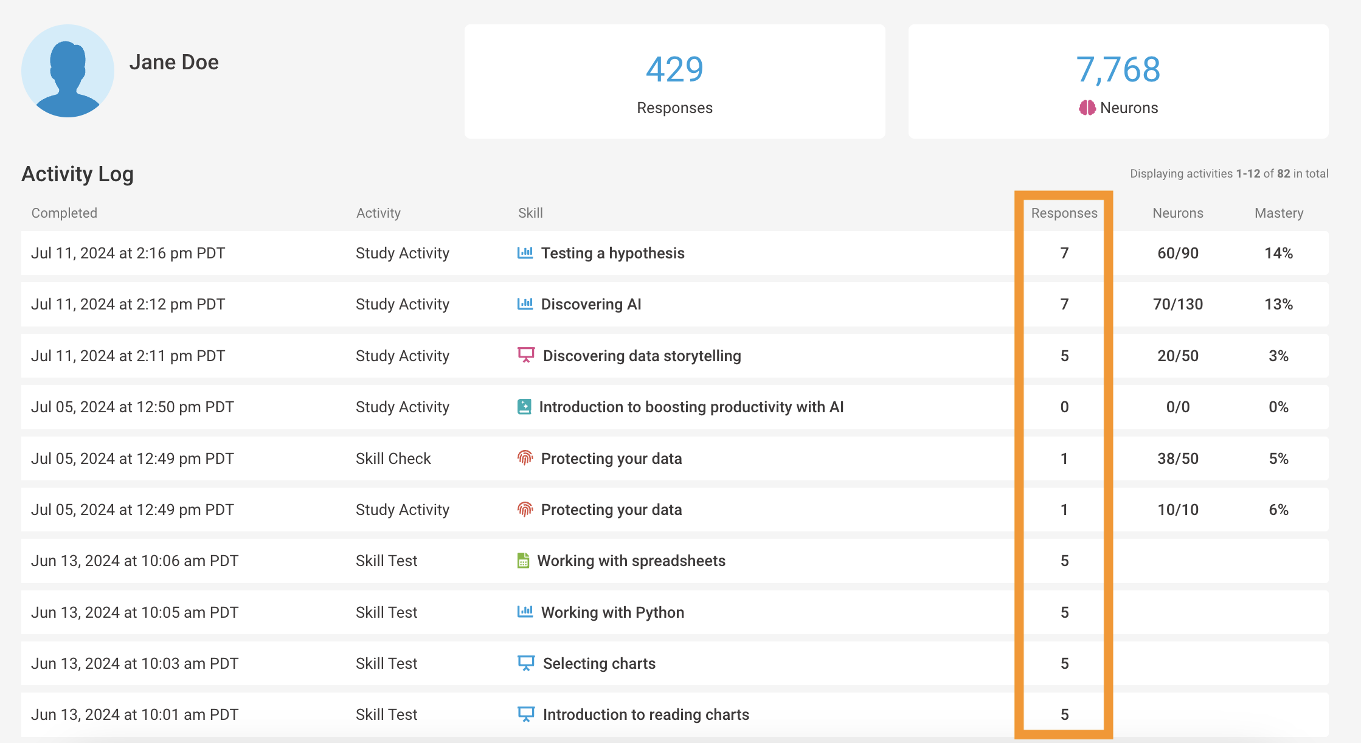The width and height of the screenshot is (1361, 743).
Task: Click the Activity Log heading
Action: pyautogui.click(x=77, y=174)
